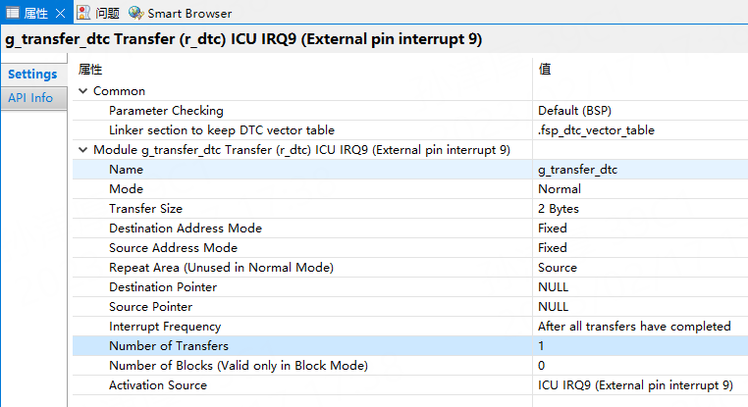Collapse the Common section
This screenshot has height=407, width=748.
tap(83, 91)
